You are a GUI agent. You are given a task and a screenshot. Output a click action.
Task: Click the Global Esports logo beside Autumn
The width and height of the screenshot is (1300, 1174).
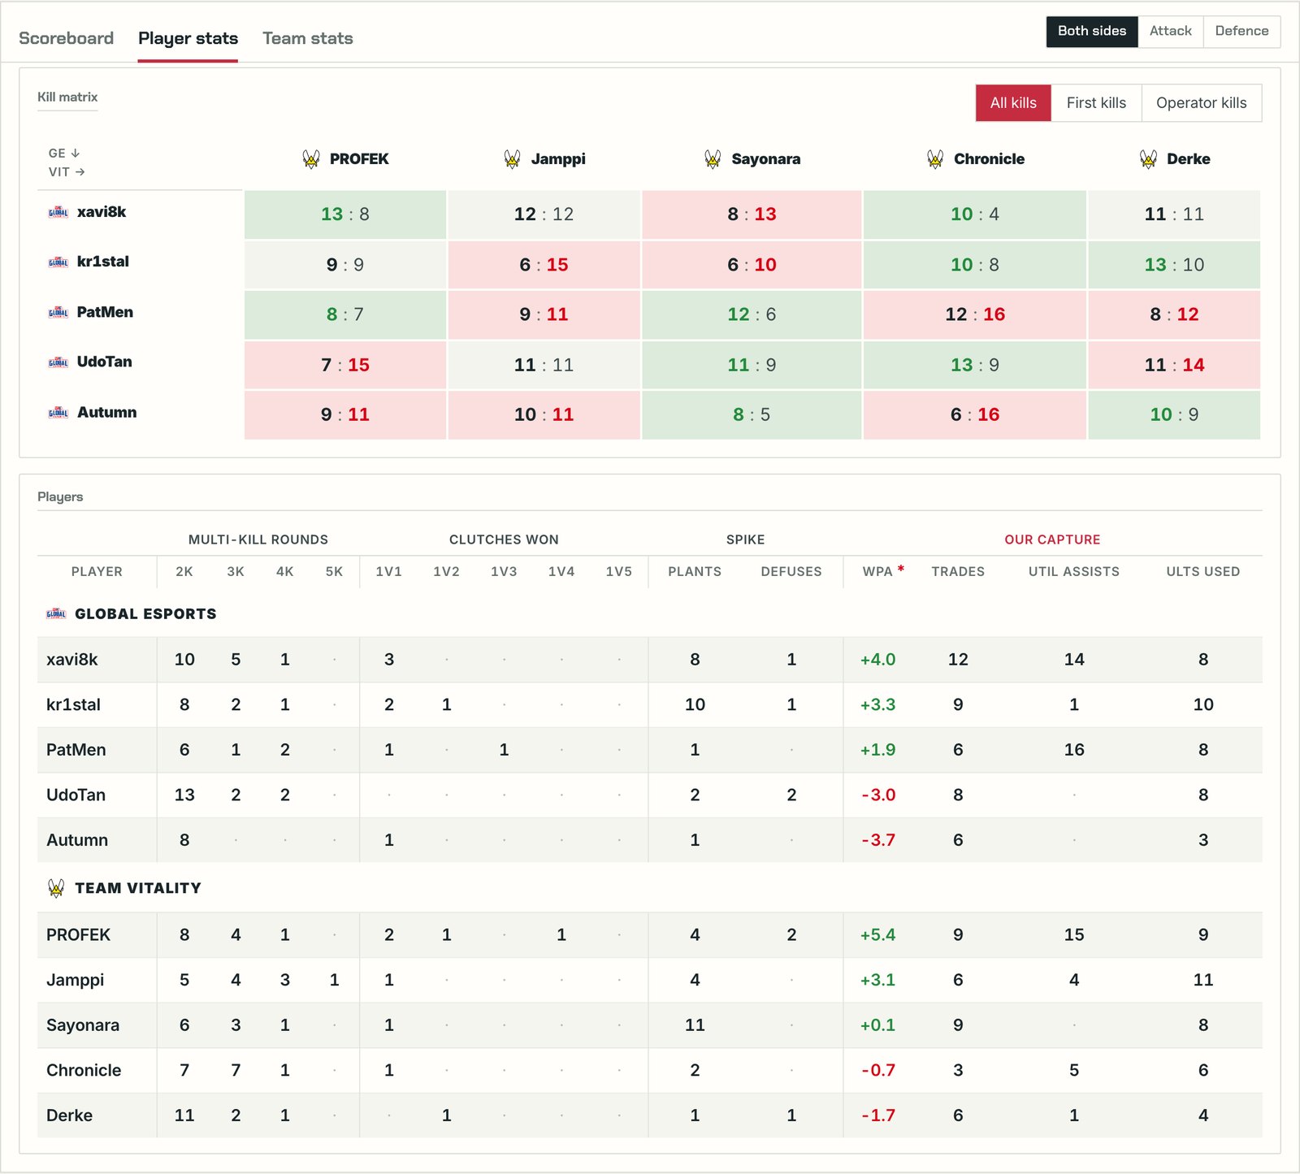point(58,413)
